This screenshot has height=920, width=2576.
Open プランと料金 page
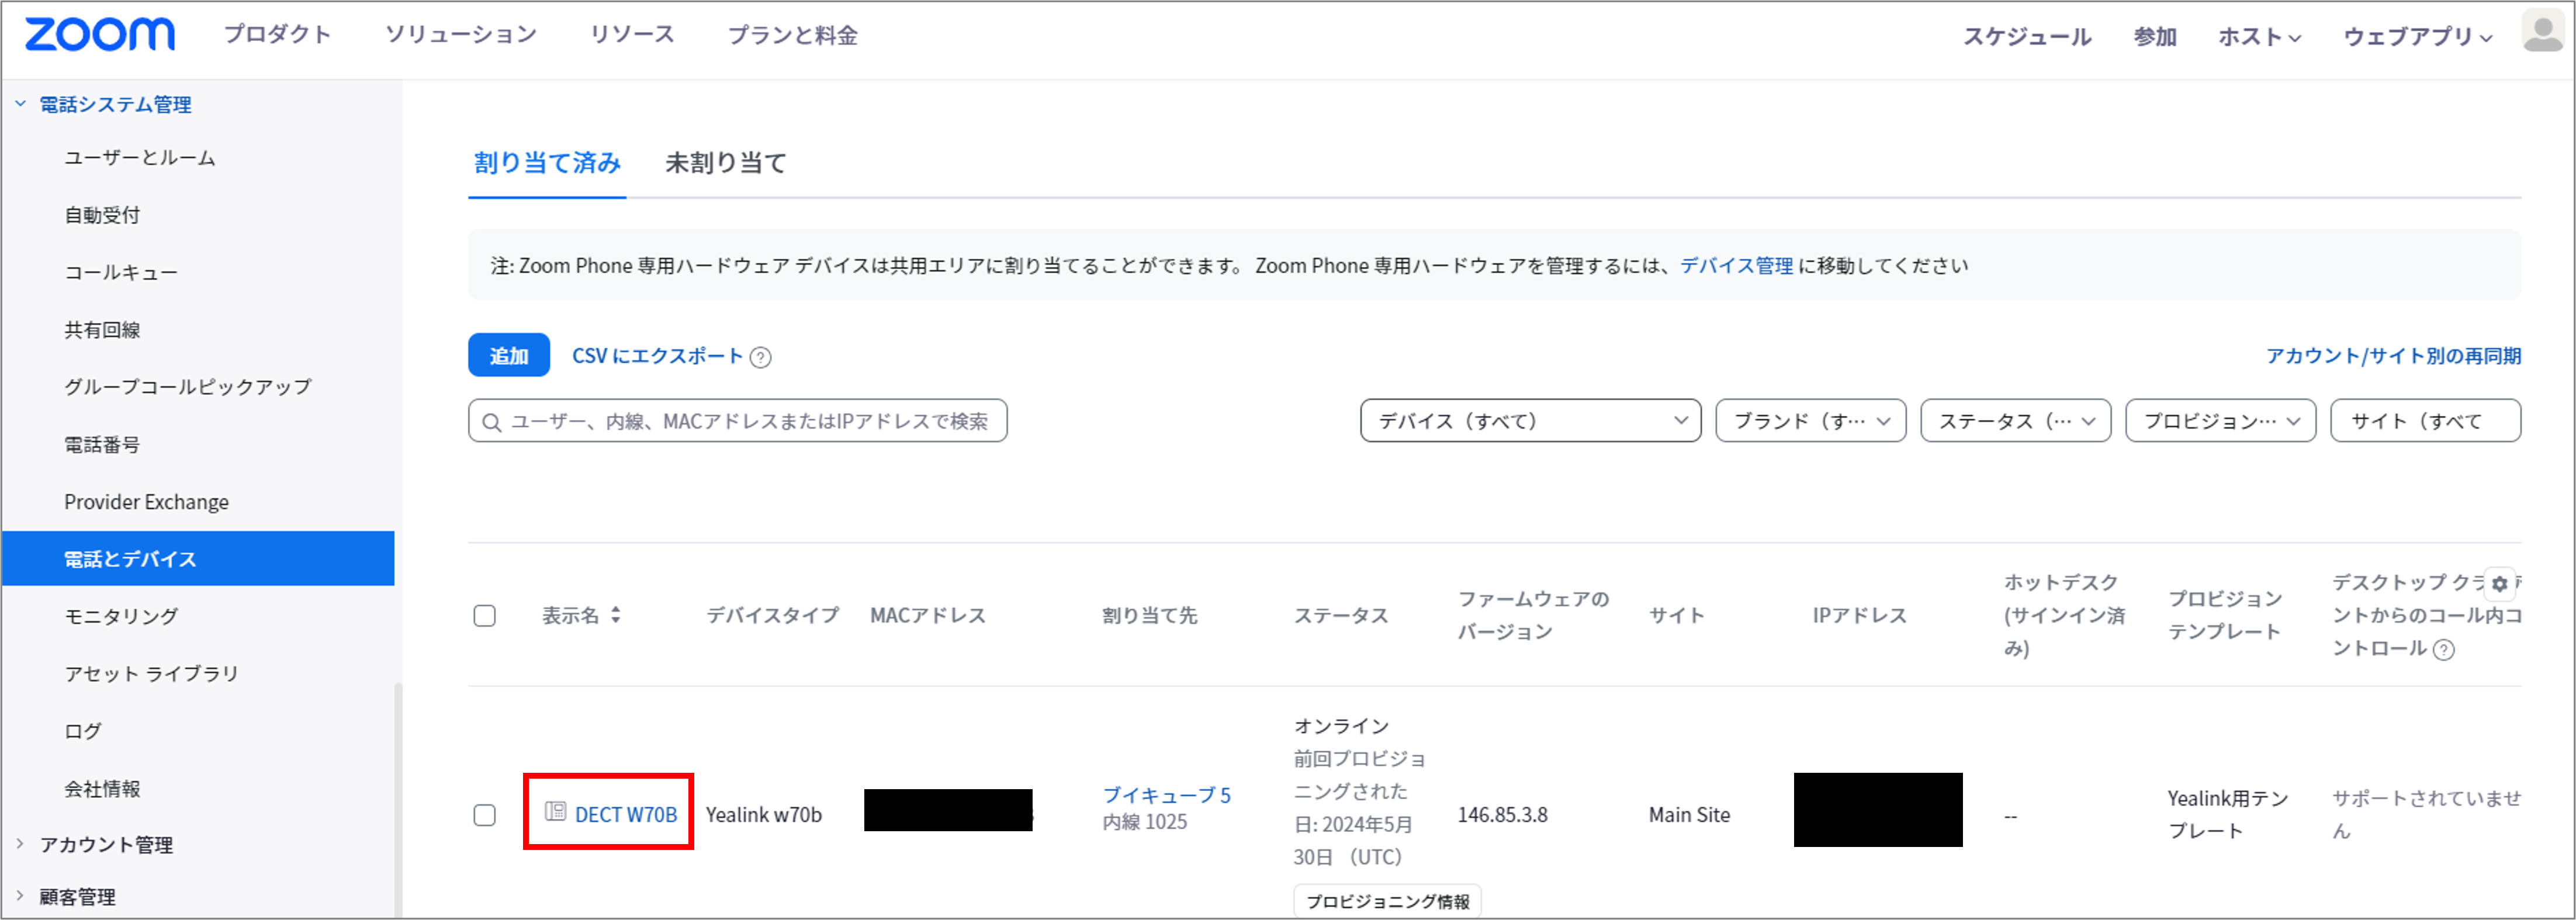[x=792, y=35]
